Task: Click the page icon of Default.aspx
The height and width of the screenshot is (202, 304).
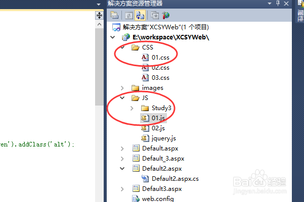Action: (x=136, y=148)
